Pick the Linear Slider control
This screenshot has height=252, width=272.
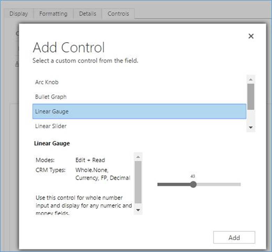click(x=51, y=126)
